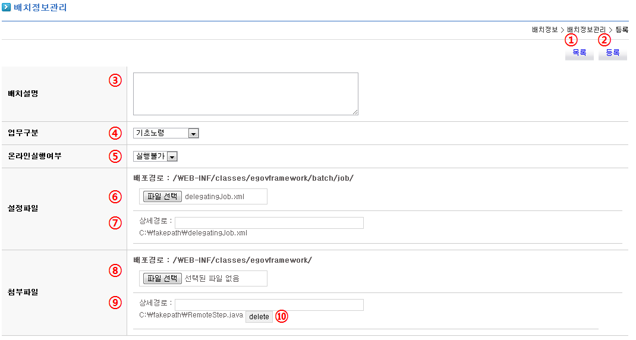Click the red circled number 1 marker
This screenshot has height=340, width=636.
tap(571, 40)
